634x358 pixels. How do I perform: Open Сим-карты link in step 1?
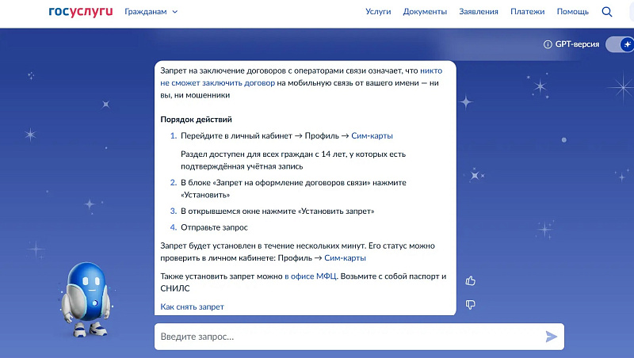pos(372,135)
